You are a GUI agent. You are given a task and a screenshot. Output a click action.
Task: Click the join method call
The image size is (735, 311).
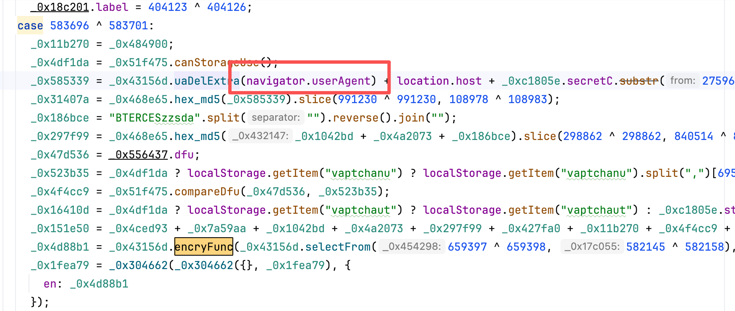point(411,118)
